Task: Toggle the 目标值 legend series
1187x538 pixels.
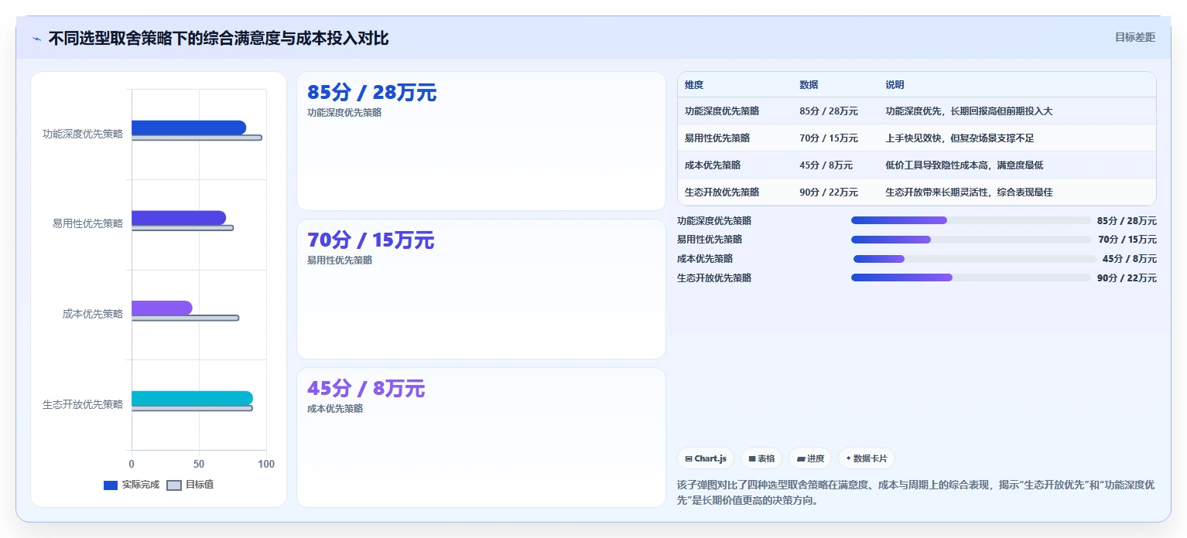Action: (190, 485)
